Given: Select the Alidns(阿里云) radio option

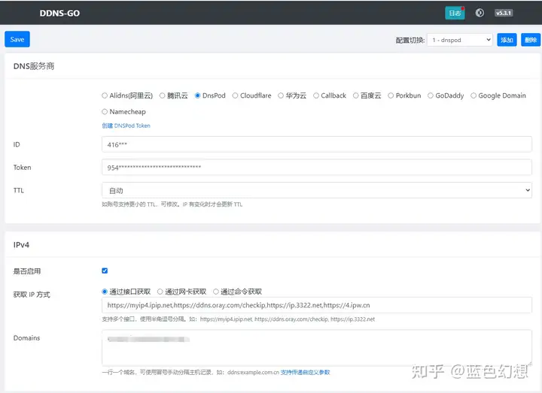Looking at the screenshot, I should (x=105, y=95).
